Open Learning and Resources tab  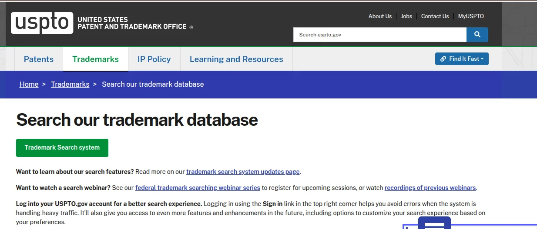[236, 59]
